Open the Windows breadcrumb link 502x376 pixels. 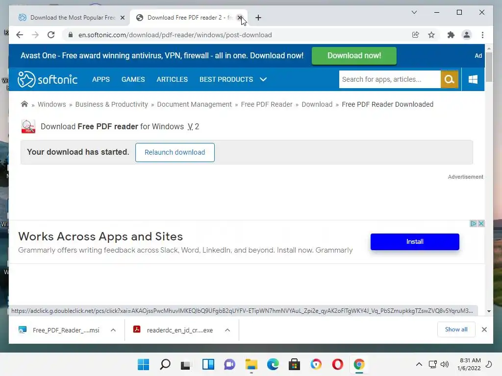click(52, 104)
